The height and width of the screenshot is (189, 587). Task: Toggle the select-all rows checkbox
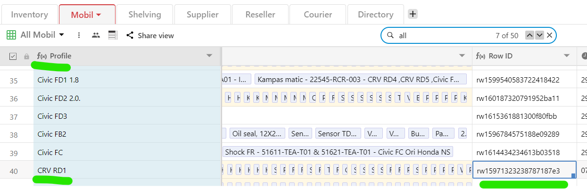tap(13, 56)
